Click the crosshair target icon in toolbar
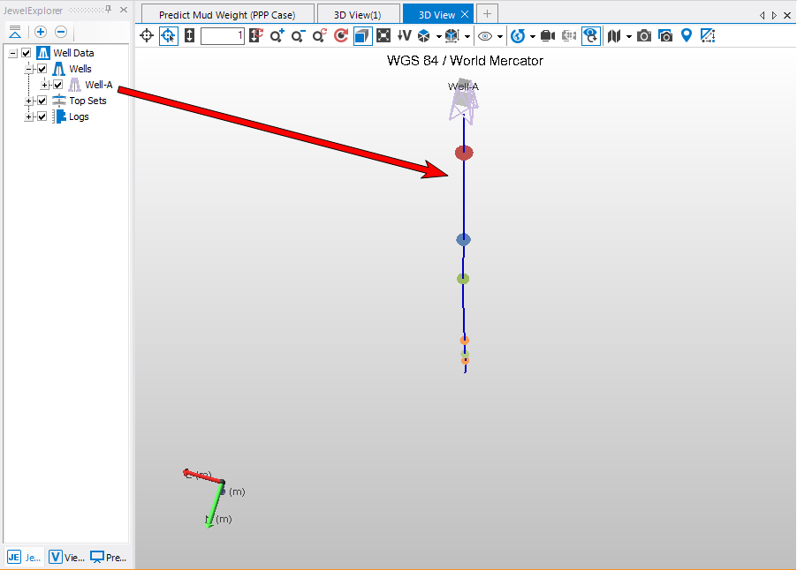This screenshot has width=797, height=570. (x=148, y=36)
